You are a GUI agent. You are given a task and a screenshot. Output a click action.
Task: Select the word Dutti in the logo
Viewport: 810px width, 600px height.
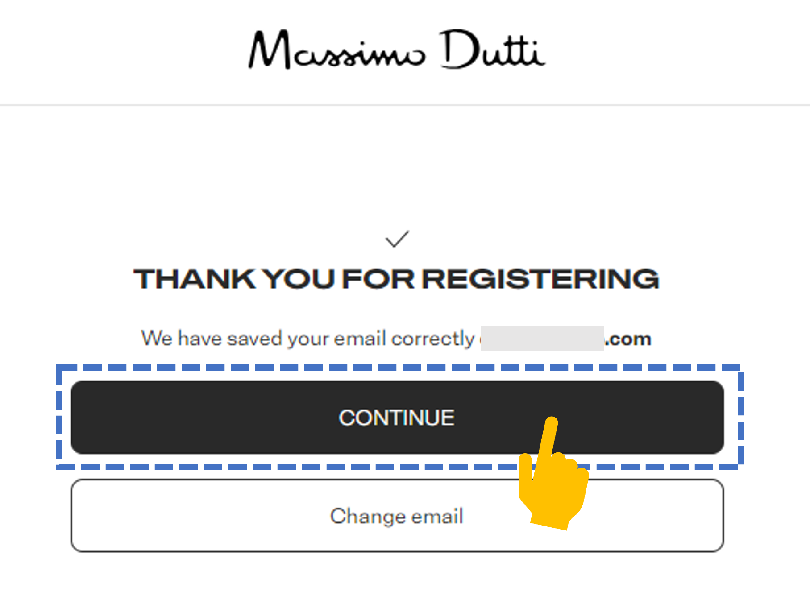pyautogui.click(x=492, y=49)
